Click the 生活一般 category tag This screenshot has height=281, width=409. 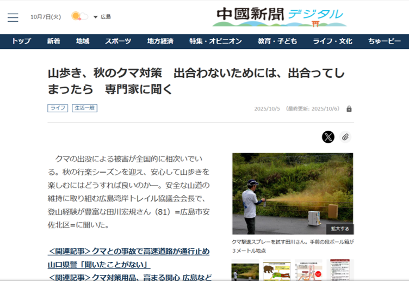(x=84, y=108)
